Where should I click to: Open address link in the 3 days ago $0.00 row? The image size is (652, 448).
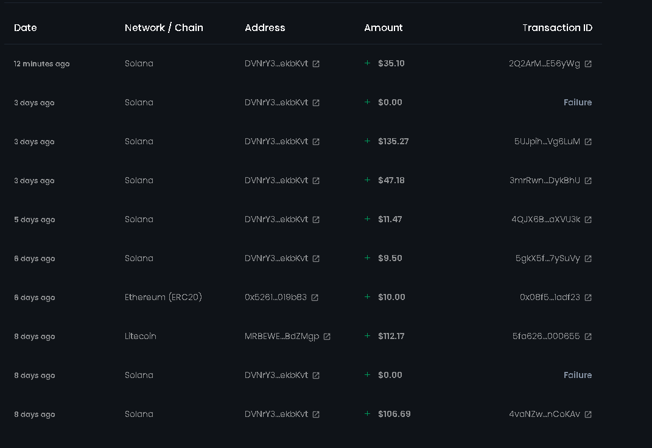[316, 103]
